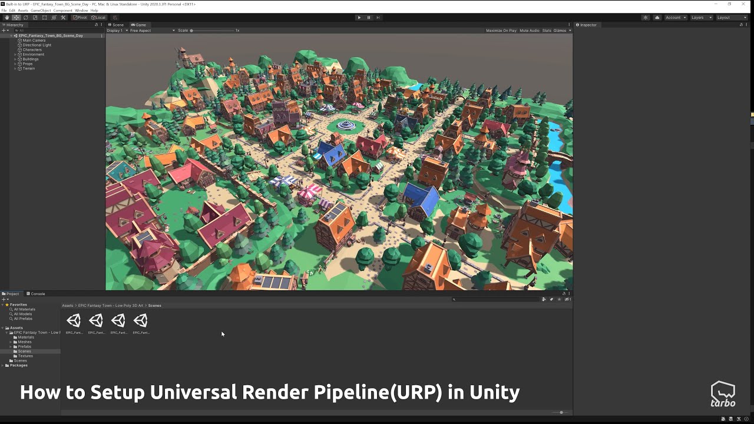Toggle hidden packages visibility count
The height and width of the screenshot is (424, 754).
[568, 299]
